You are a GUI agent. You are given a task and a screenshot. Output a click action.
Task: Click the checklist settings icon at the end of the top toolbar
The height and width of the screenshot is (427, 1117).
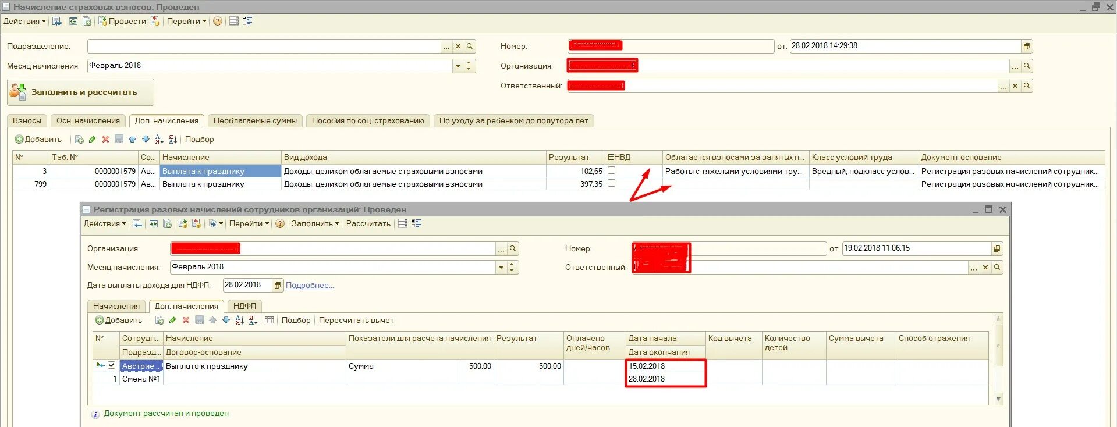247,21
